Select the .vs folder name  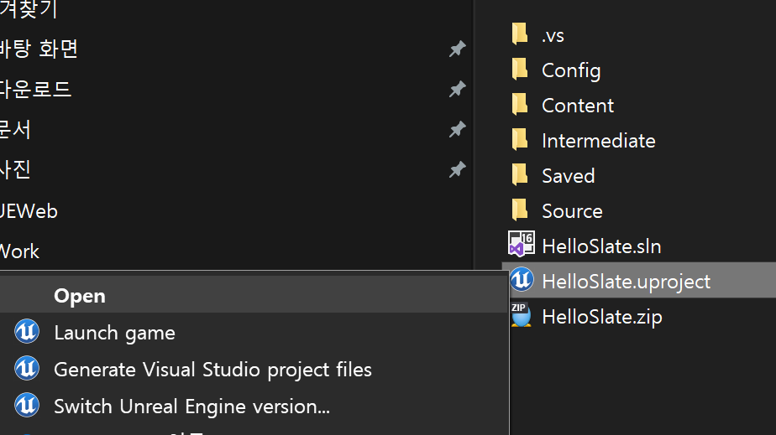point(553,35)
